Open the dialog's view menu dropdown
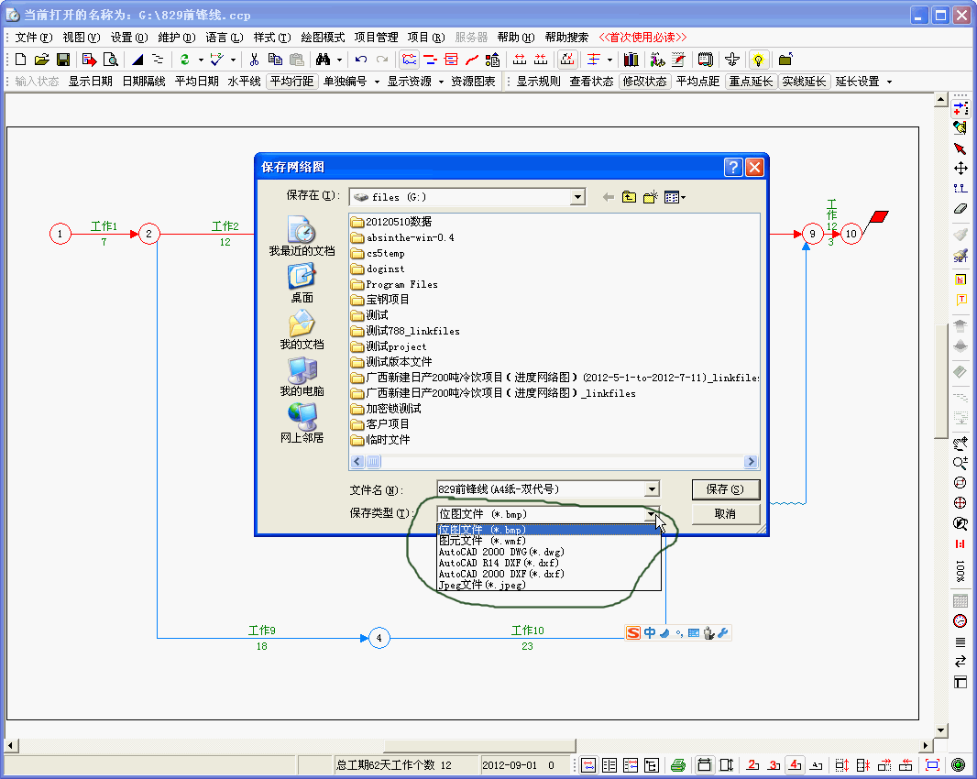The image size is (977, 779). (675, 198)
